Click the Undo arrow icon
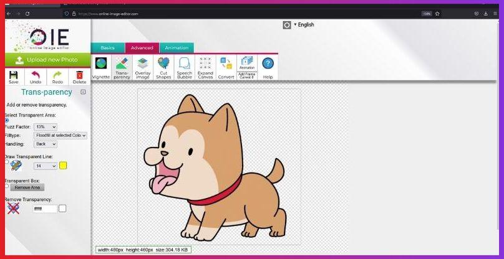The width and height of the screenshot is (504, 259). 36,75
